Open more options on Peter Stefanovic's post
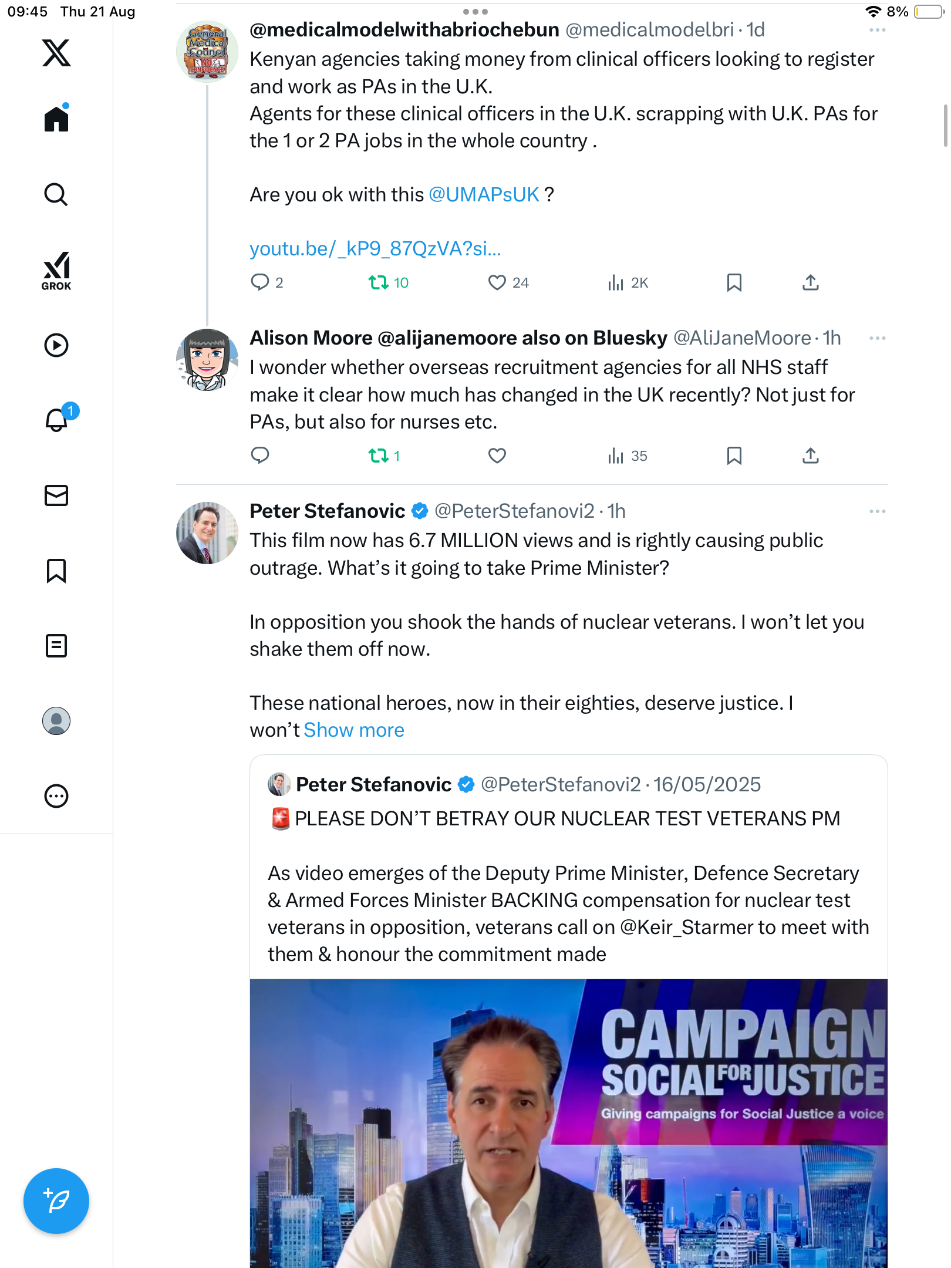The image size is (951, 1268). point(877,511)
